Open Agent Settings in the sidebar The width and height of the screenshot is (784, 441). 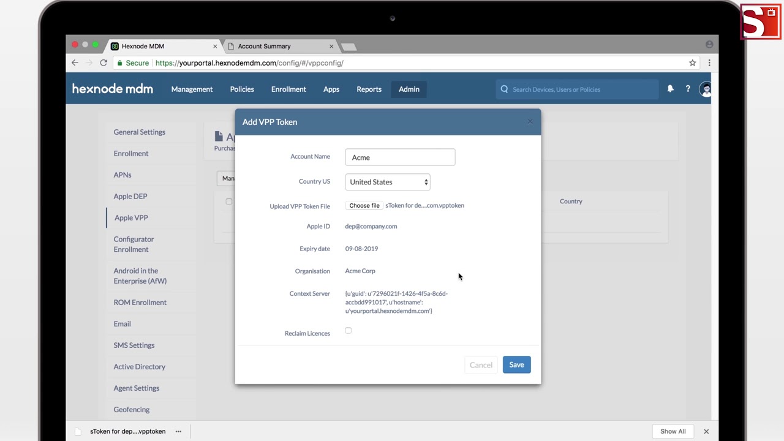click(136, 388)
